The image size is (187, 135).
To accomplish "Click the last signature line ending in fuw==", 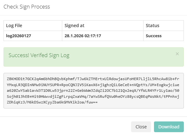I will 52,102.
